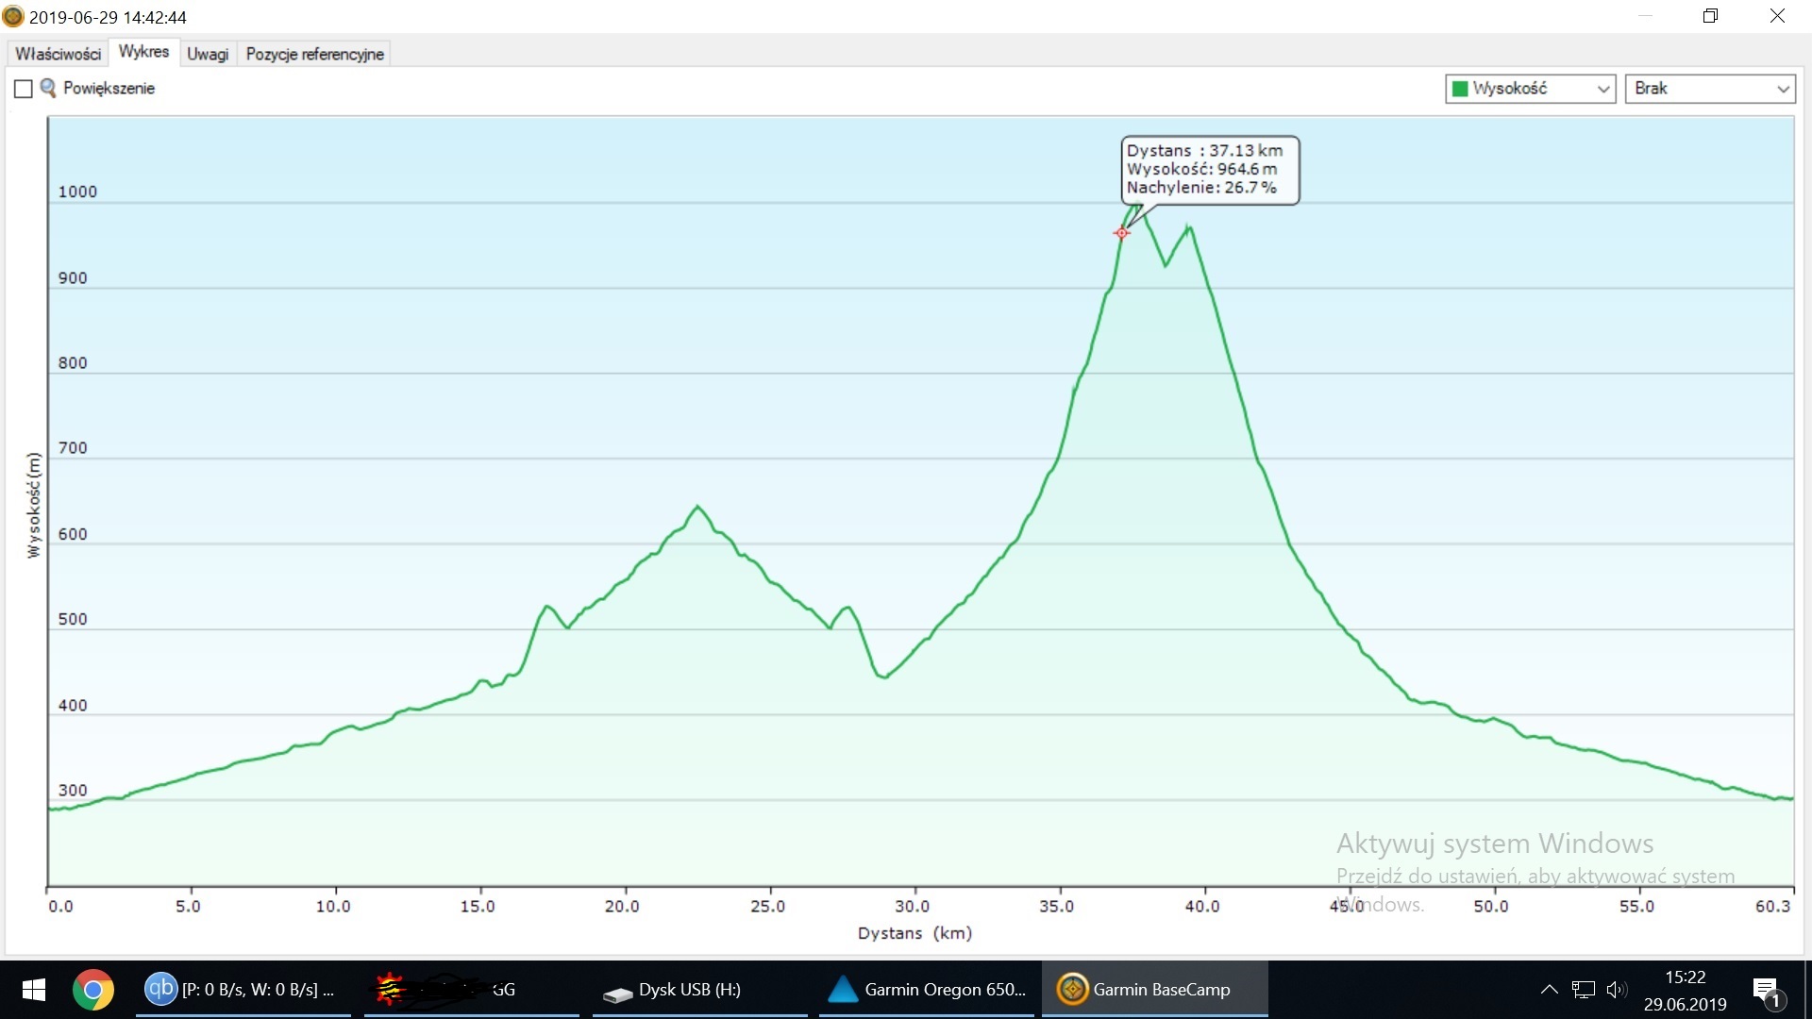Open the Windows Start menu
This screenshot has width=1812, height=1019.
point(33,990)
